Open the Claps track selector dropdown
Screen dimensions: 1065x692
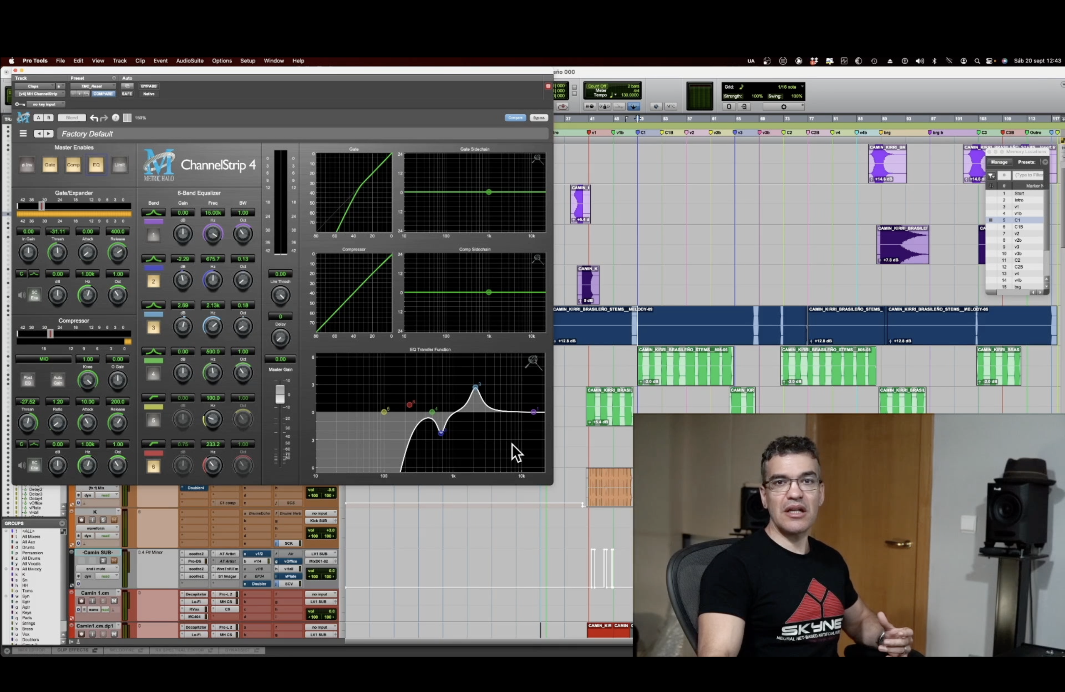pyautogui.click(x=36, y=87)
